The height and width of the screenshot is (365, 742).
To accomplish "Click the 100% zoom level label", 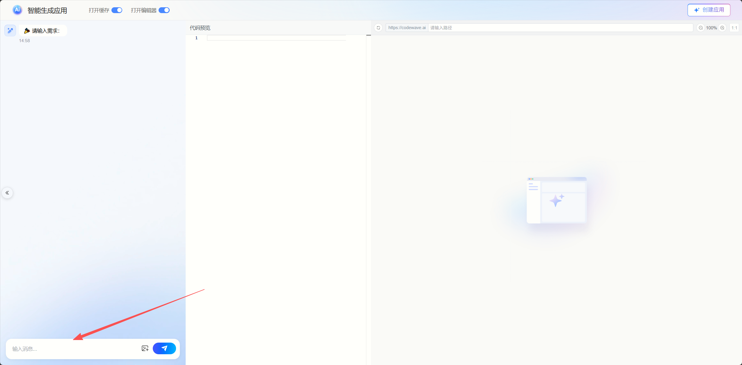I will click(x=711, y=28).
